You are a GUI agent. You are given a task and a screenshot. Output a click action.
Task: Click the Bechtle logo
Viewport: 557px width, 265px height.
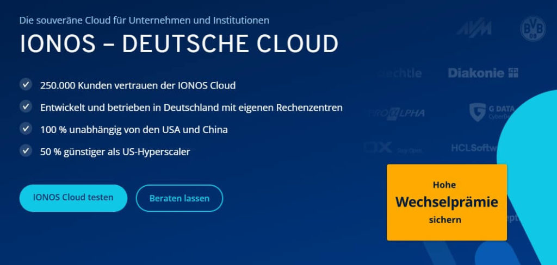coord(400,73)
